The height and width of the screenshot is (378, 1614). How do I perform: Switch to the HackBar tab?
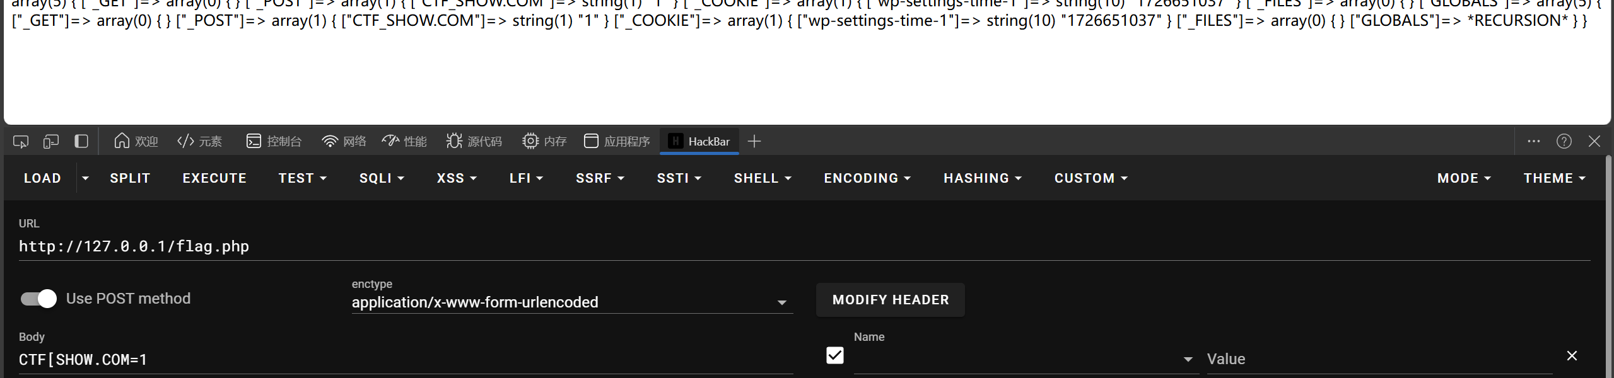click(x=699, y=142)
